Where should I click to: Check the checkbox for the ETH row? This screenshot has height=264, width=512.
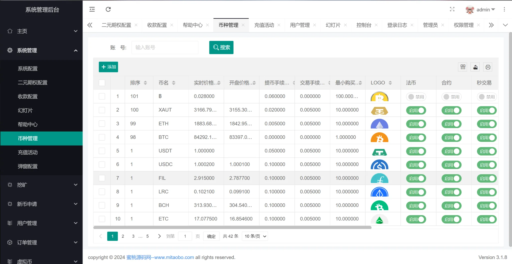(102, 124)
